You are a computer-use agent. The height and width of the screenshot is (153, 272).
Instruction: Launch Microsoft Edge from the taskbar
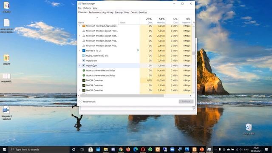(x=136, y=149)
